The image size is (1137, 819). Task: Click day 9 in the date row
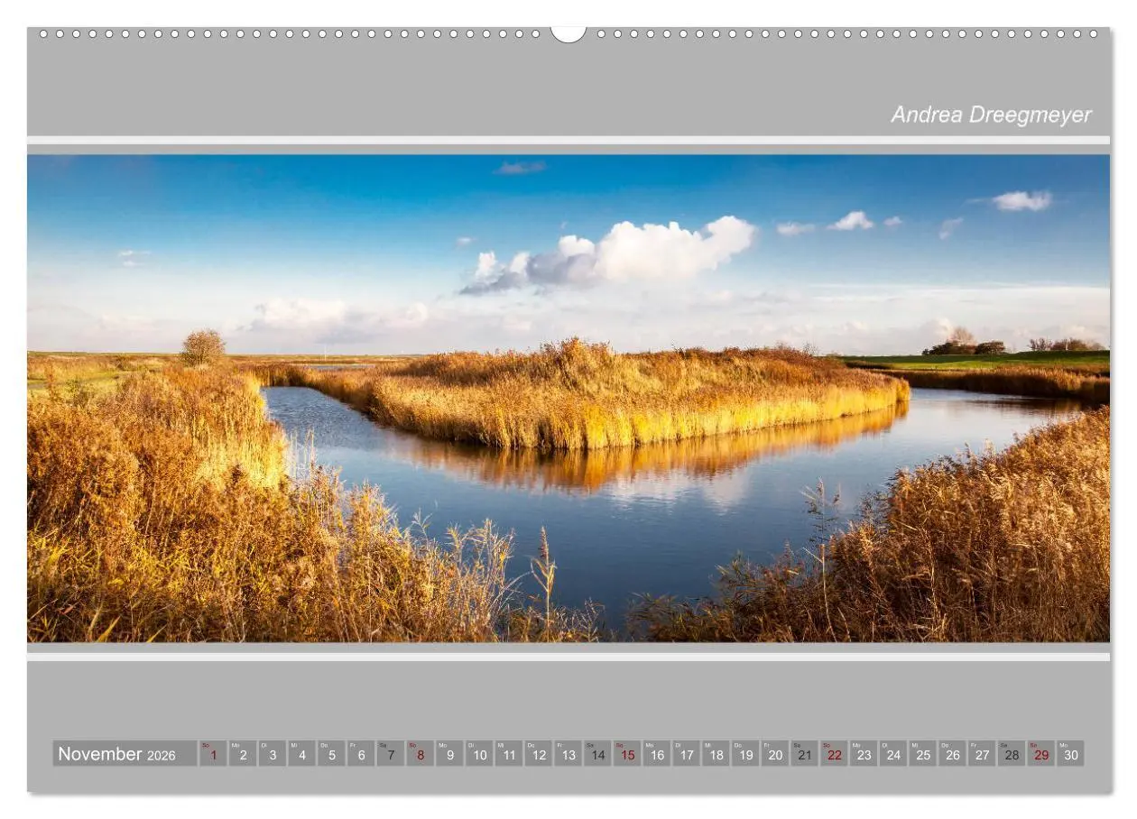[449, 753]
